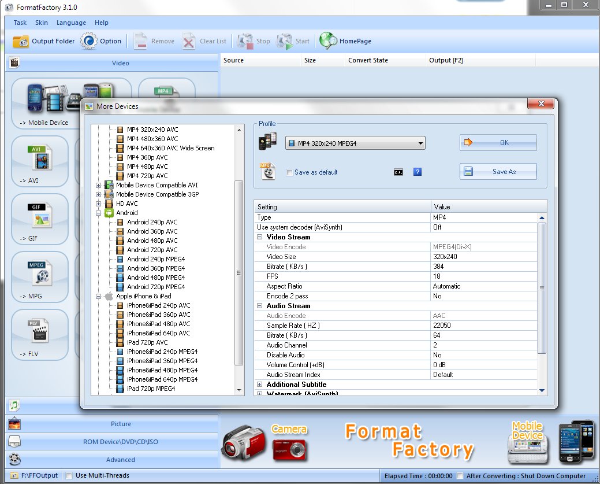Select iPad 720p MPEG4 in the tree
600x484 pixels.
point(151,389)
